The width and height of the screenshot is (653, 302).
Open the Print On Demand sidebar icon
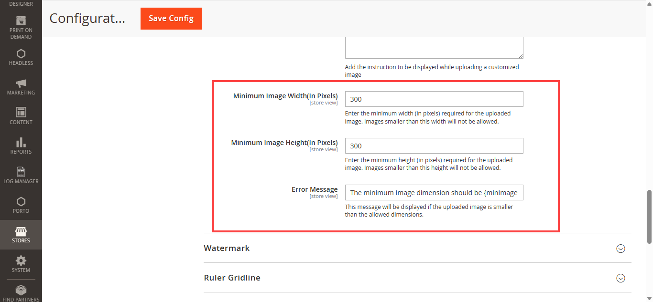pyautogui.click(x=21, y=21)
